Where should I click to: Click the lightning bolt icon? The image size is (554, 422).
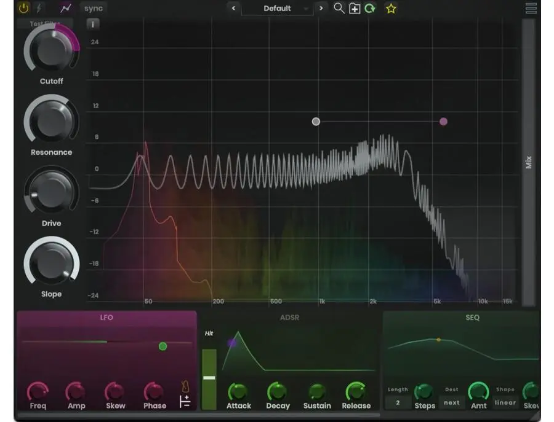point(39,8)
